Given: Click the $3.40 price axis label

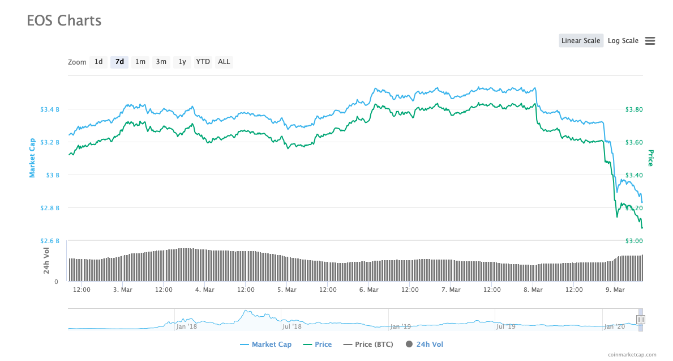Looking at the screenshot, I should (634, 175).
